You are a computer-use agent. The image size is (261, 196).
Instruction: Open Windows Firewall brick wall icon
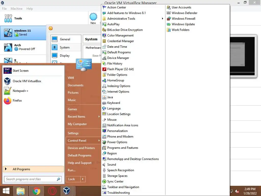(x=169, y=18)
